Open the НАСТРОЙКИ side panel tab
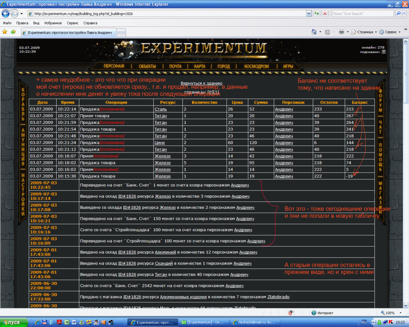This screenshot has height=327, width=409. [23, 195]
